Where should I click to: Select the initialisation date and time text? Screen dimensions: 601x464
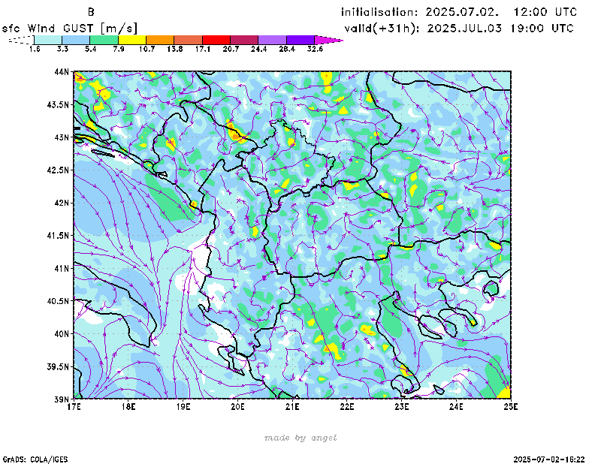(x=459, y=12)
